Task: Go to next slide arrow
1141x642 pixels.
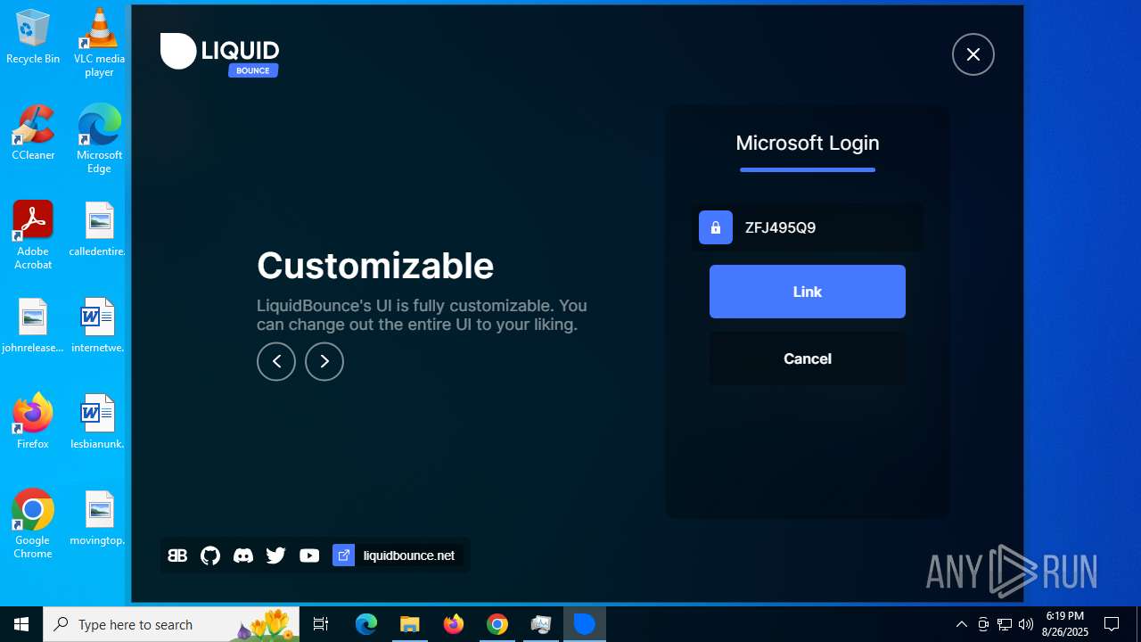Action: (324, 361)
